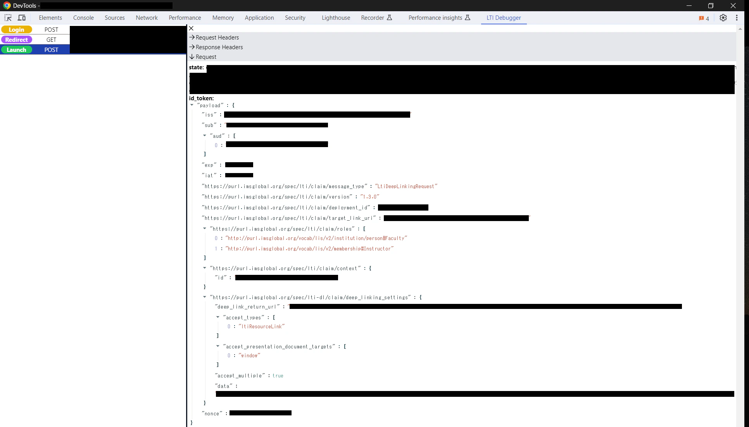The width and height of the screenshot is (749, 427).
Task: Click the scroll-up arrow of the details scrollbar
Action: [x=740, y=29]
